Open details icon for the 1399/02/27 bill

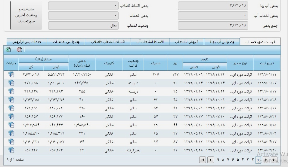(11, 83)
